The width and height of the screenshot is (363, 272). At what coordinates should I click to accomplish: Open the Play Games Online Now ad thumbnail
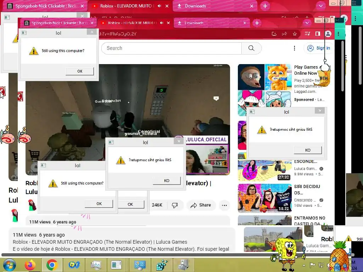pyautogui.click(x=264, y=90)
